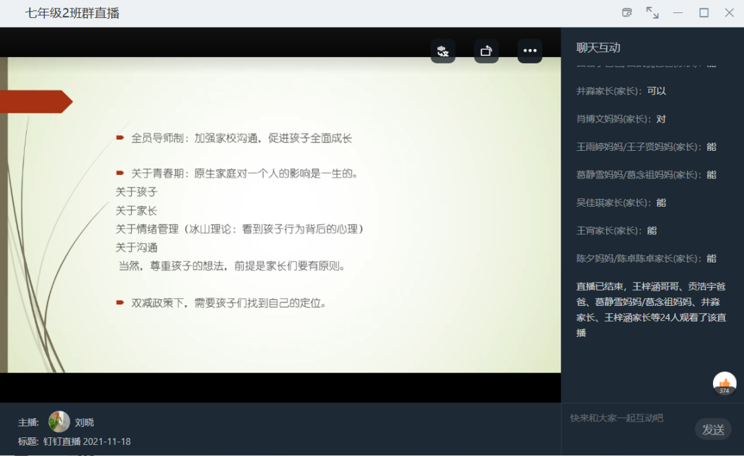Select the 聊天互动 panel tab

[x=598, y=48]
